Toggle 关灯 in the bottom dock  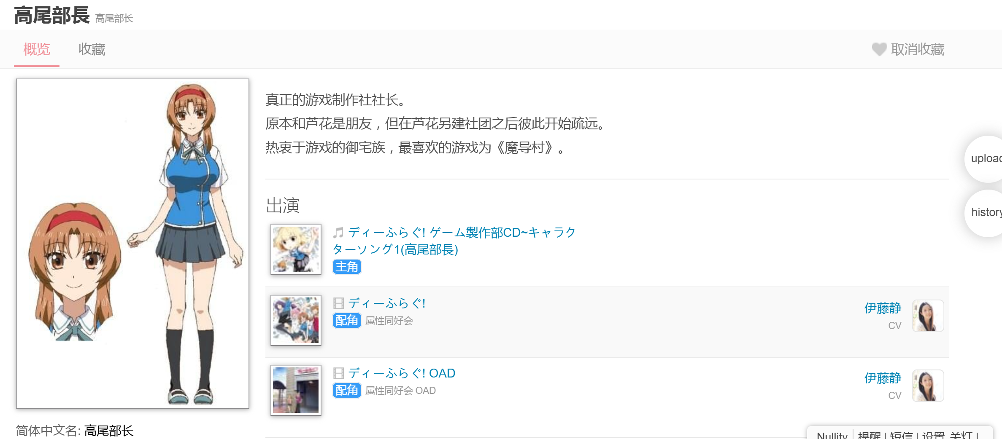point(961,435)
